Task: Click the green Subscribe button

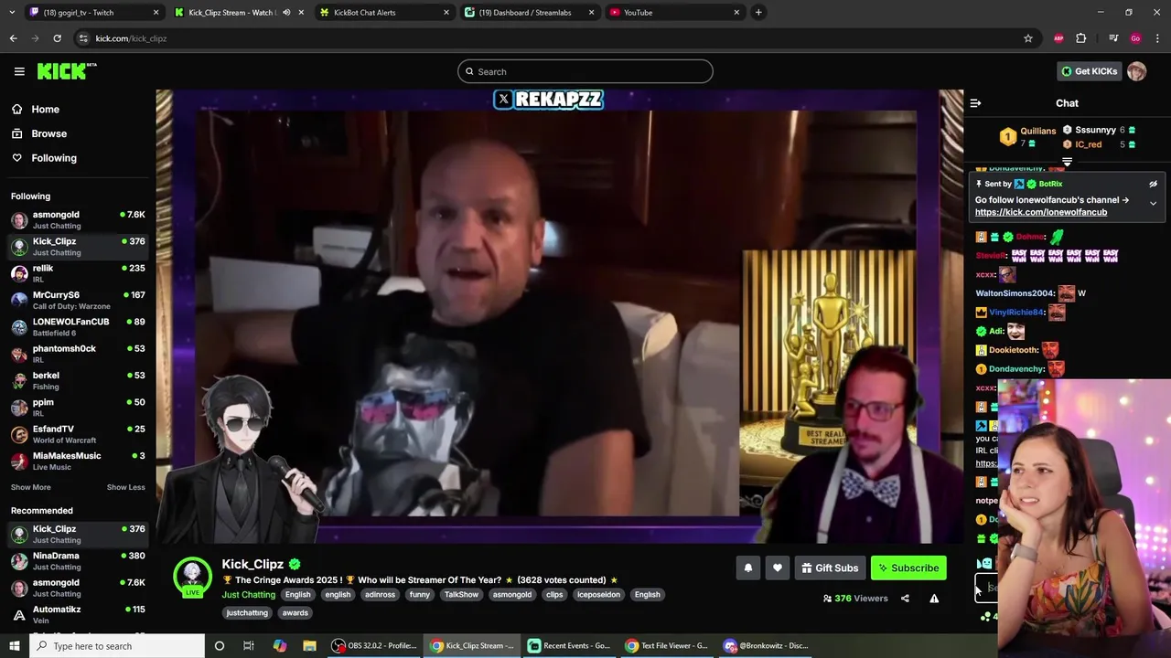Action: click(908, 568)
